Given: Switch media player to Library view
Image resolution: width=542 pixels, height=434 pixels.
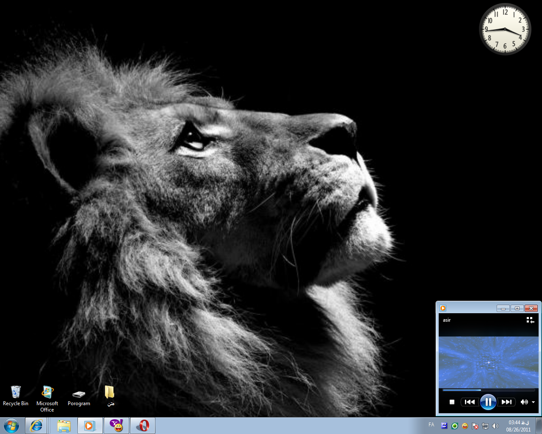Looking at the screenshot, I should [530, 320].
